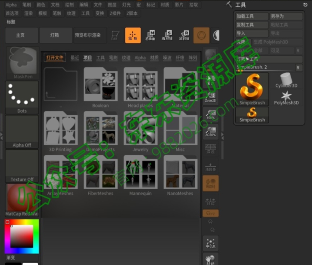Open the Texture Off selector
The width and height of the screenshot is (312, 265).
[x=22, y=162]
